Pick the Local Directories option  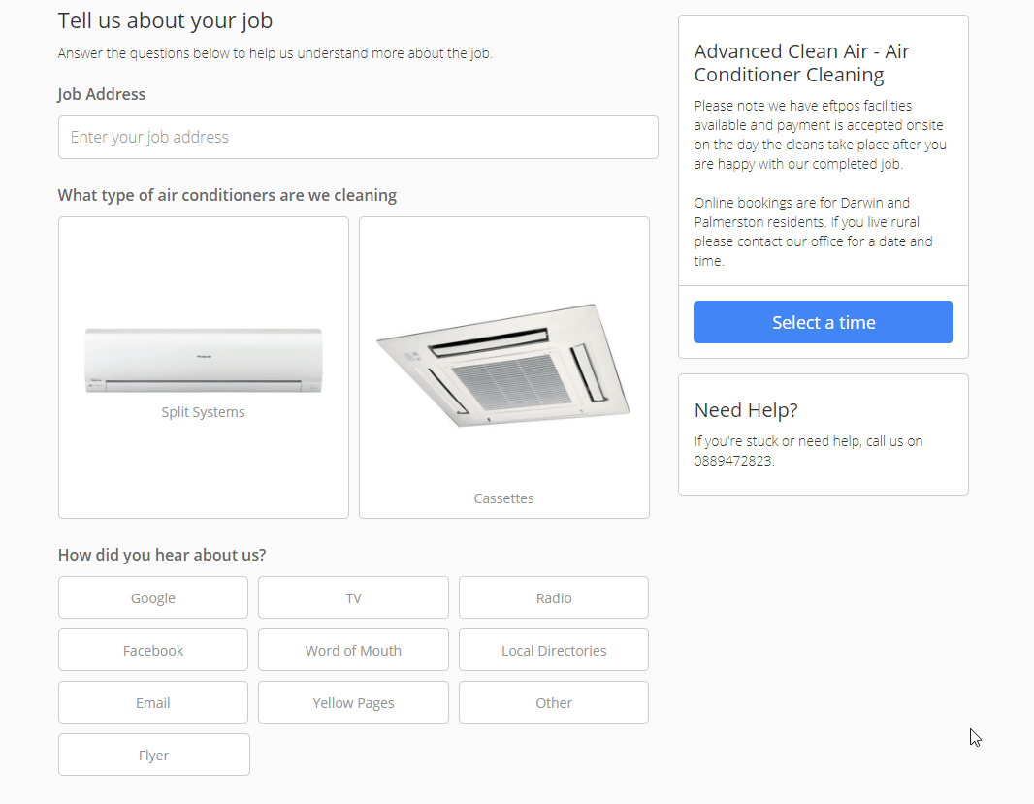point(554,651)
